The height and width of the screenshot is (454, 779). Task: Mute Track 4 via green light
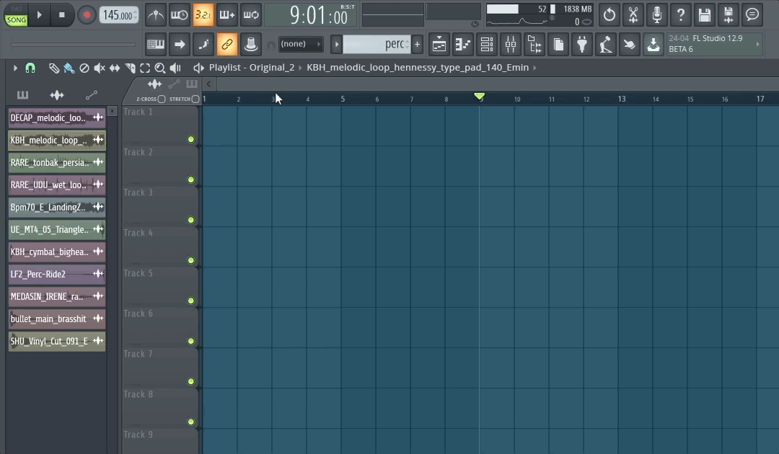point(190,260)
